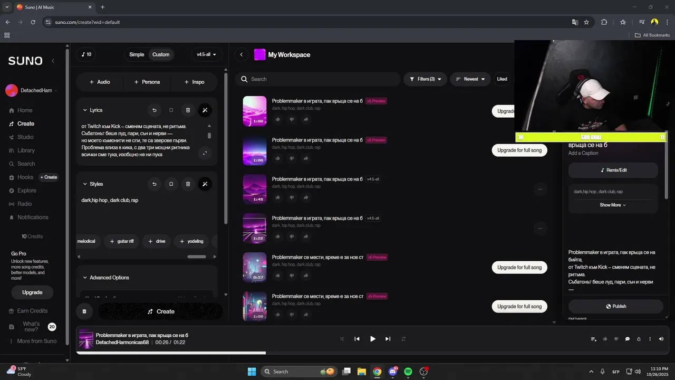Dislike the 1:22 Problemmaker song
The height and width of the screenshot is (380, 675).
point(292,236)
